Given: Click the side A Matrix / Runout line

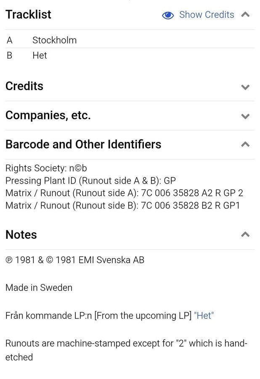Looking at the screenshot, I should tap(124, 194).
